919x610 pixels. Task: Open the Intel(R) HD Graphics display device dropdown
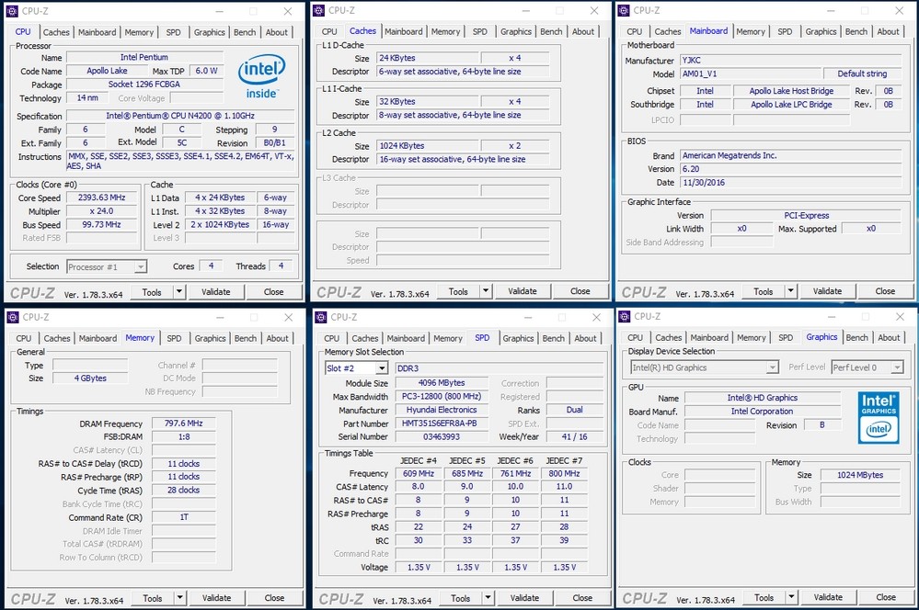coord(772,367)
